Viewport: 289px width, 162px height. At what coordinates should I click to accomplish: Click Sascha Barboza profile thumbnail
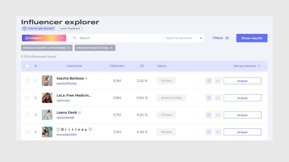[47, 81]
